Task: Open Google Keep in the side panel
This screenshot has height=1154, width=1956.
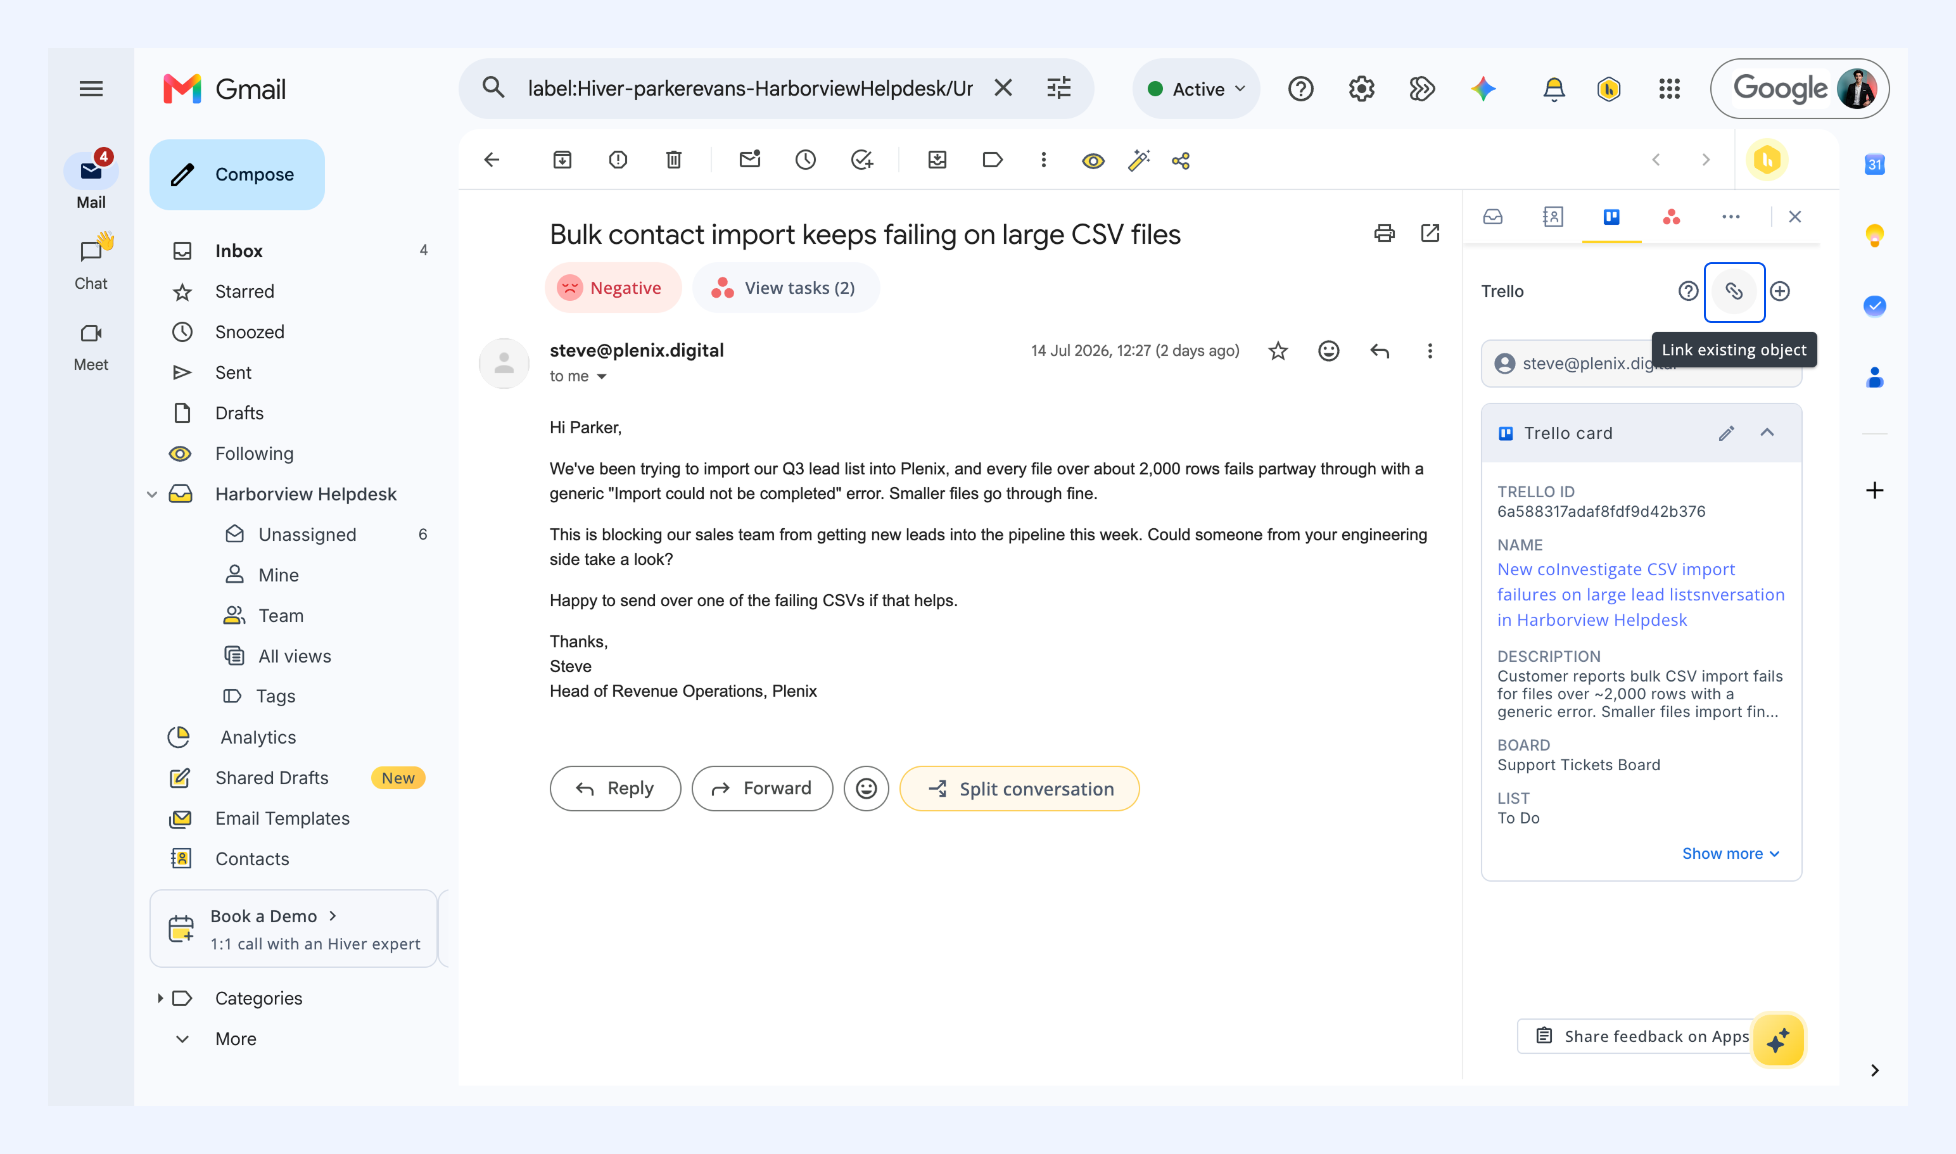Action: [x=1875, y=235]
